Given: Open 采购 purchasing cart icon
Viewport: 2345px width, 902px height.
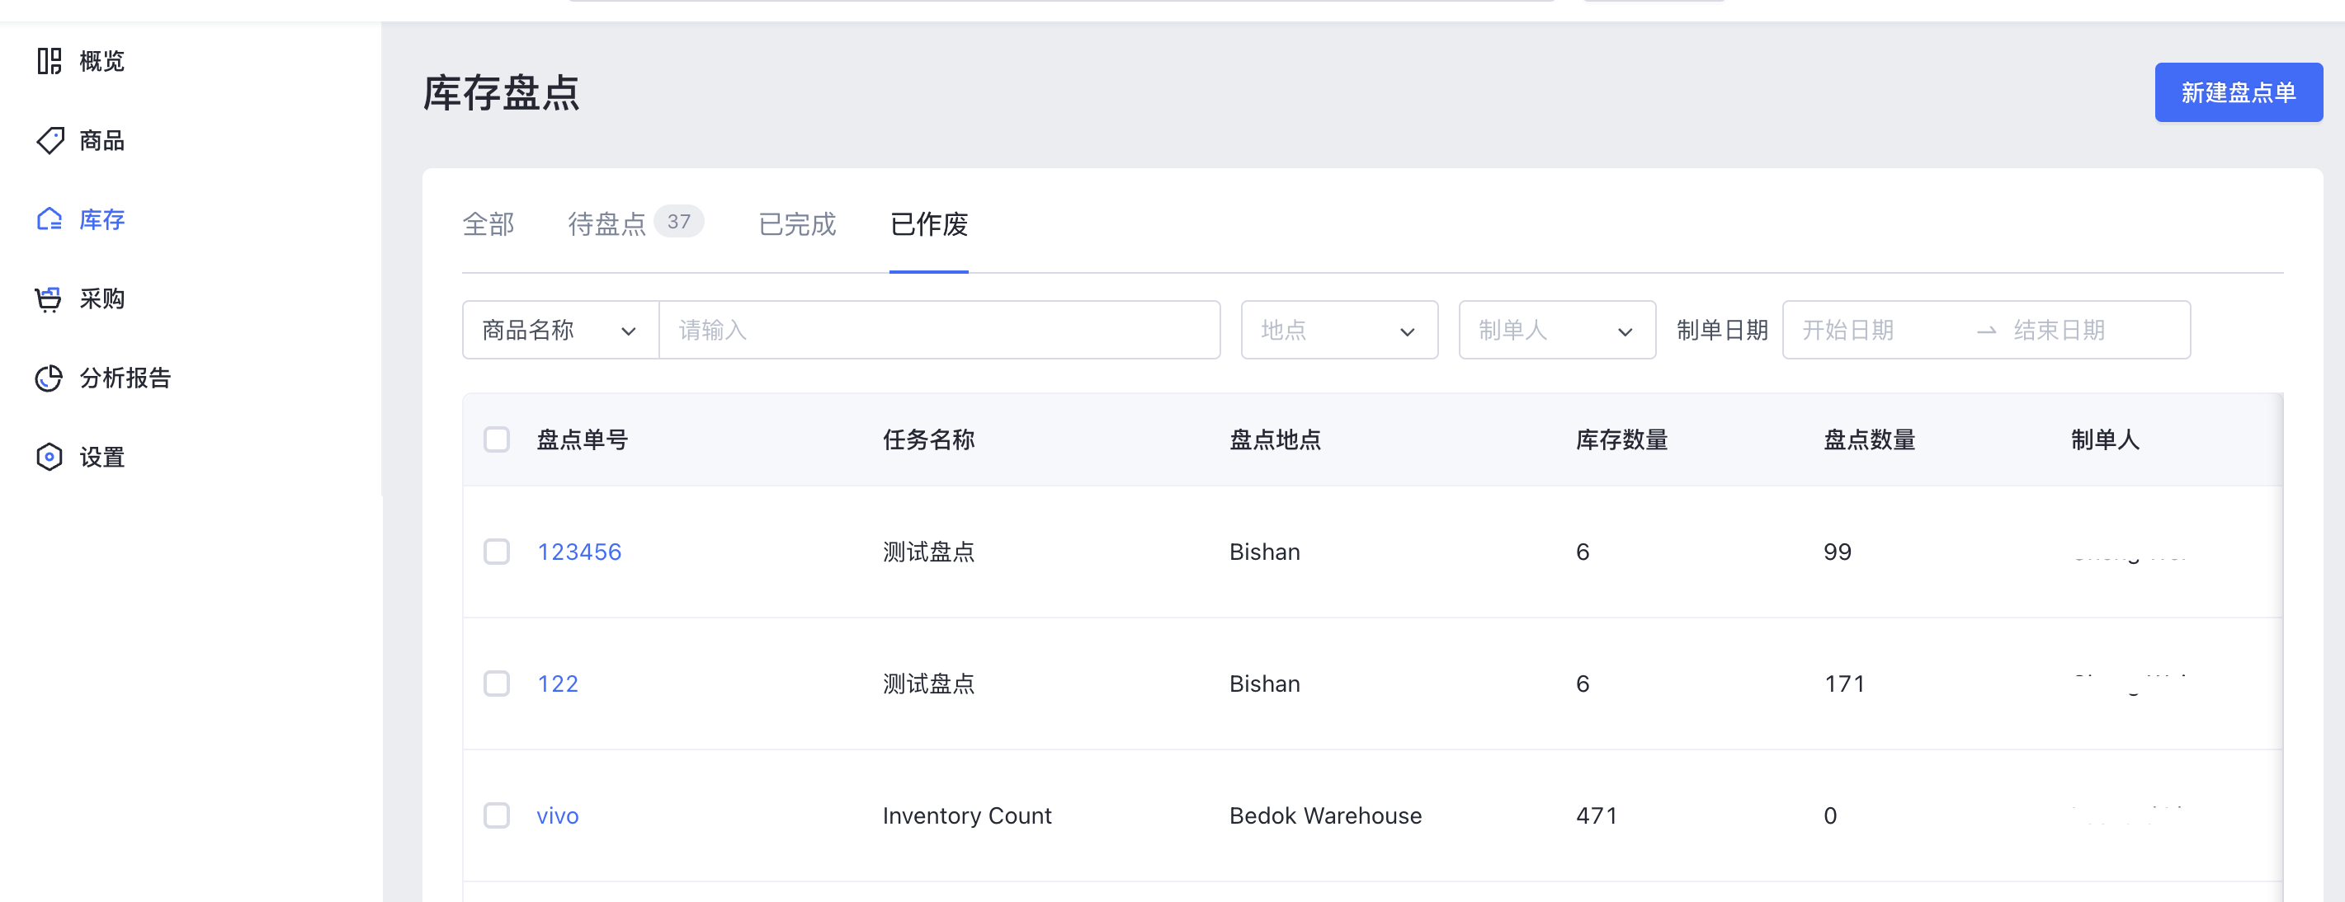Looking at the screenshot, I should (x=48, y=299).
